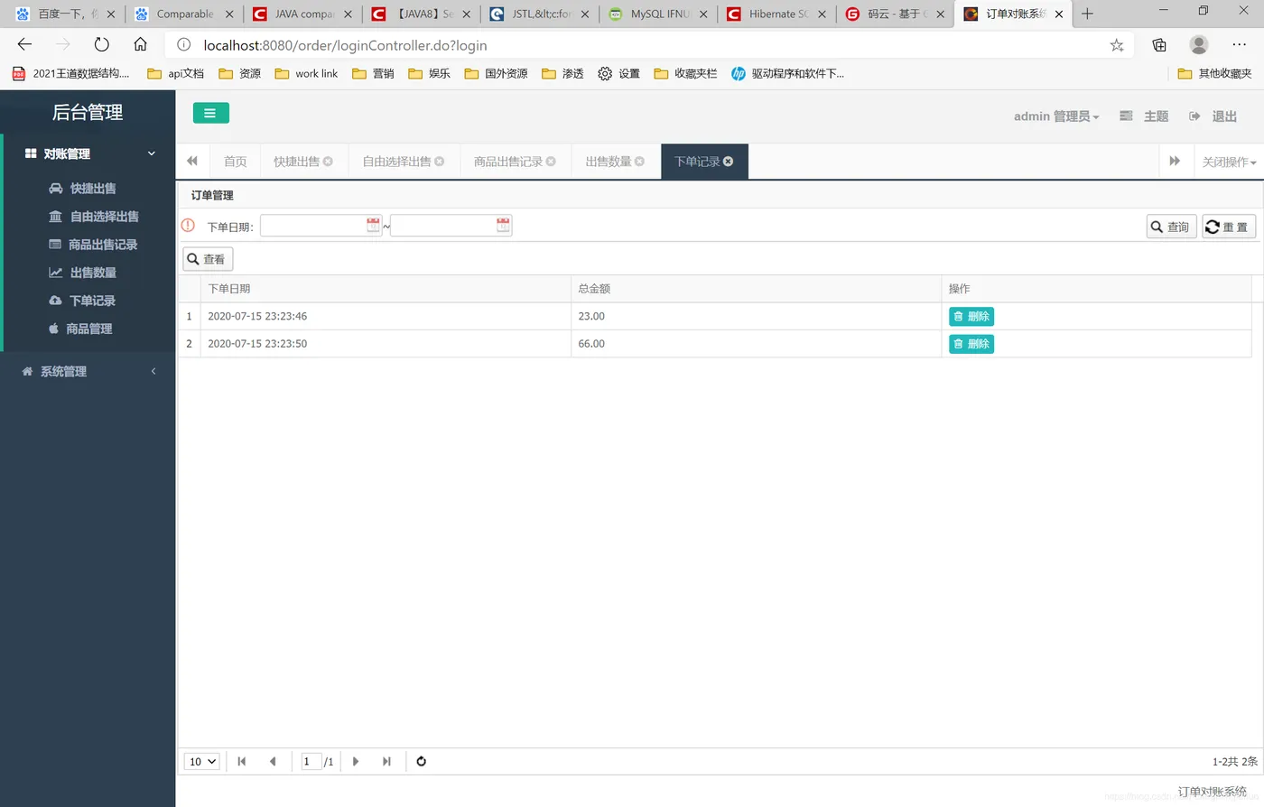Close the 快捷出售 tab with its x icon

coord(328,162)
